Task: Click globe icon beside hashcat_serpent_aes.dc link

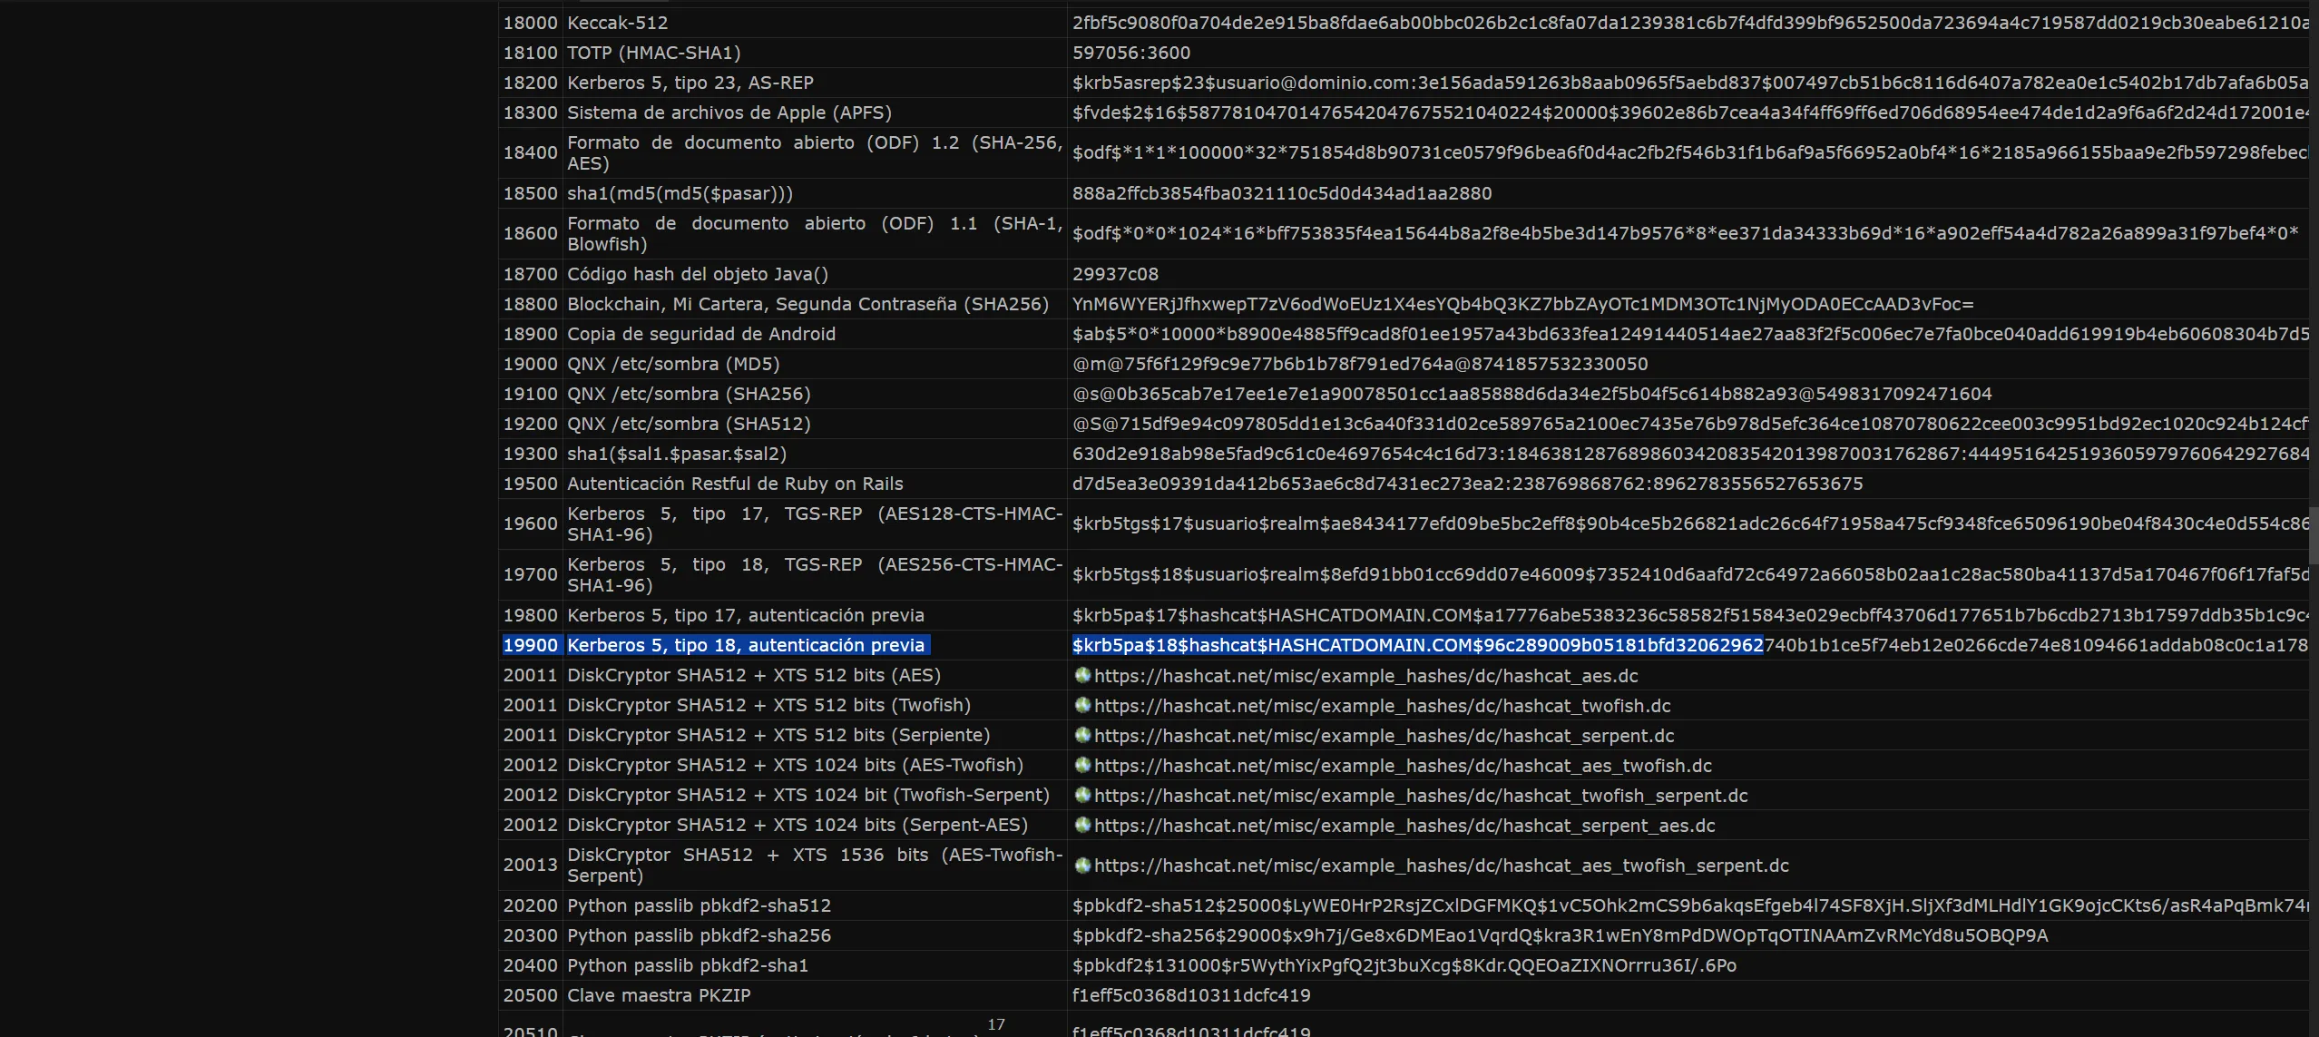Action: click(1082, 825)
